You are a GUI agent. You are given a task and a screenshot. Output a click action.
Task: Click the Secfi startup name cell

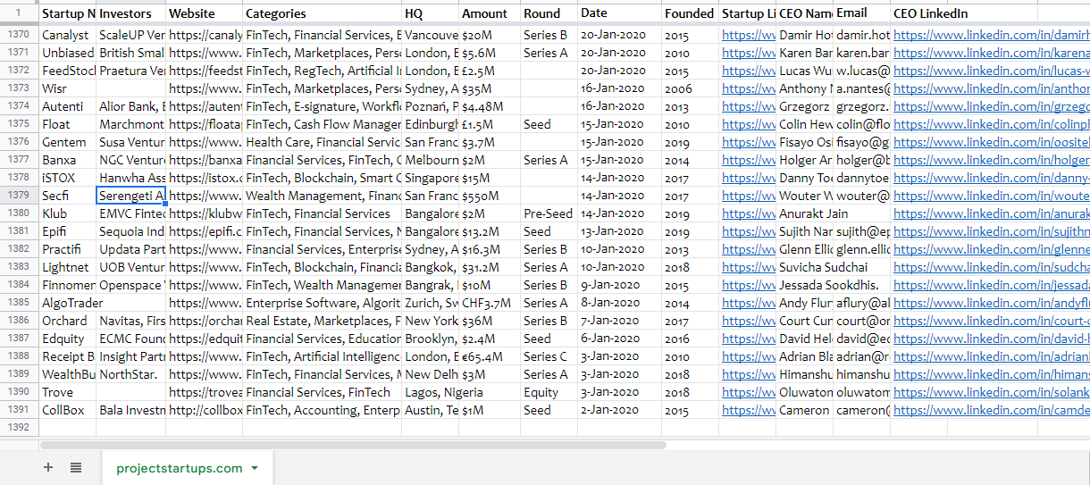coord(67,196)
